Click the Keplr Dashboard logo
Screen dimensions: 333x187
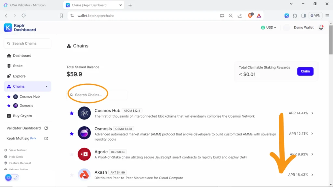coord(20,28)
